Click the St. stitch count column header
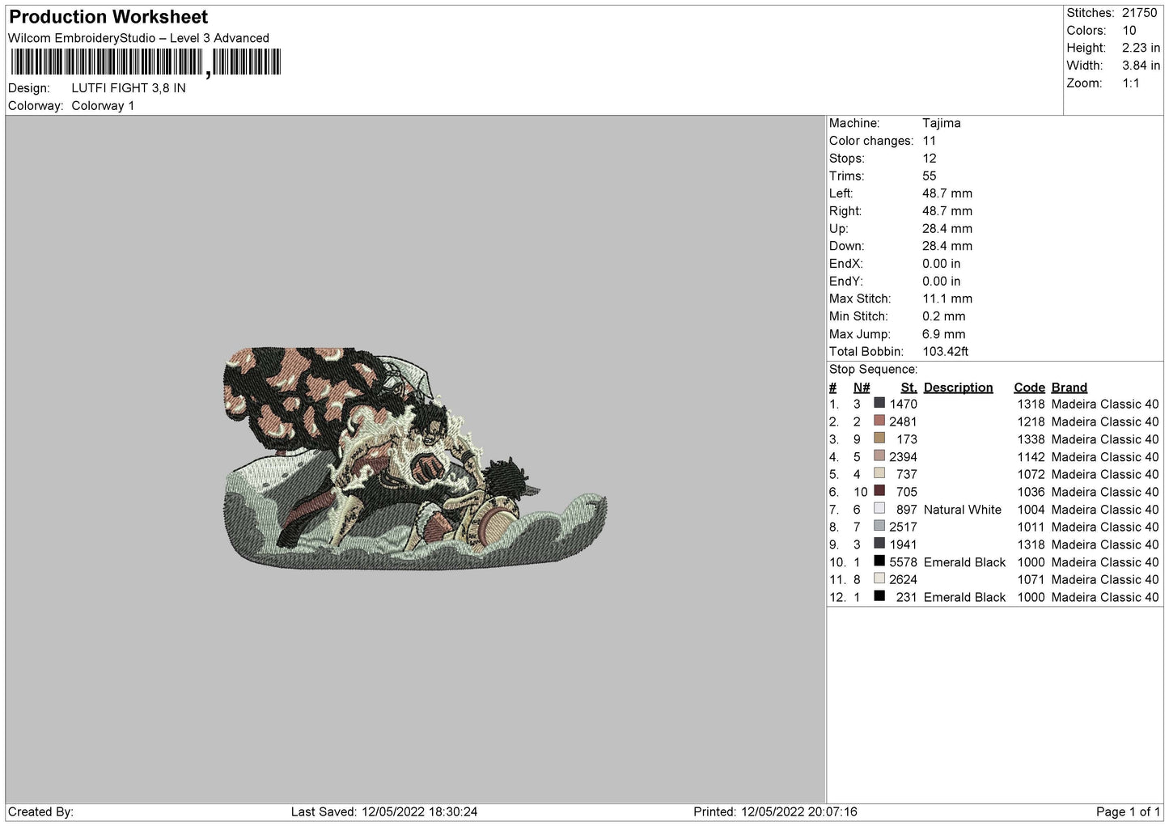The image size is (1169, 826). 909,388
